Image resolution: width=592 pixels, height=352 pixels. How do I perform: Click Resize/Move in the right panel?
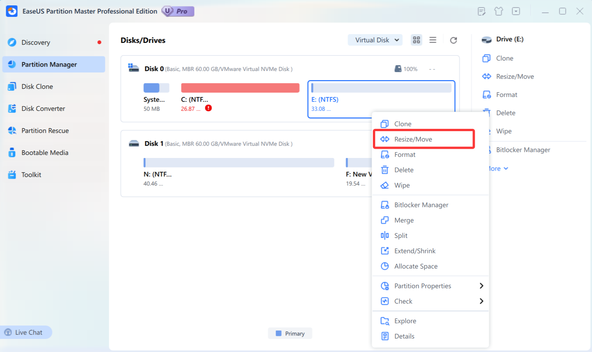tap(508, 76)
